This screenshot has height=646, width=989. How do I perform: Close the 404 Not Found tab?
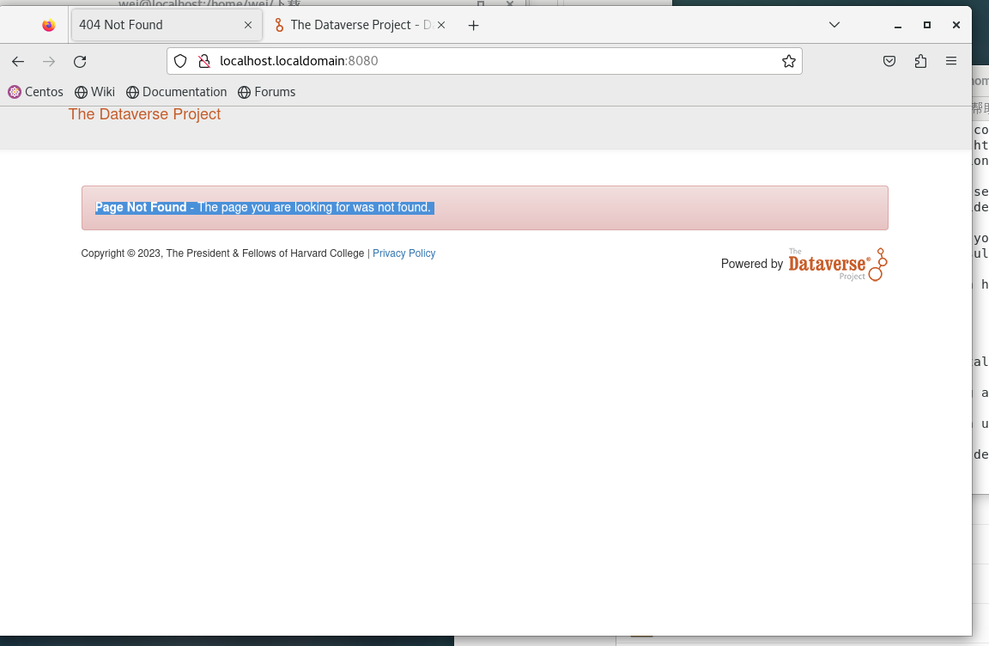click(x=248, y=25)
